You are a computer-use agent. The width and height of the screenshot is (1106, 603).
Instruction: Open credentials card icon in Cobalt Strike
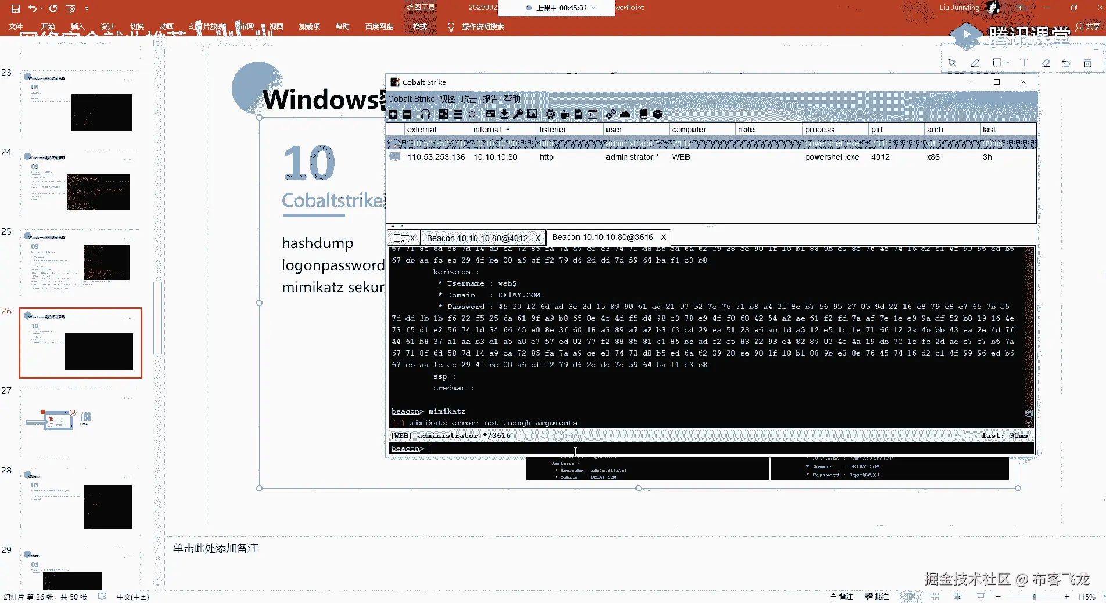490,114
